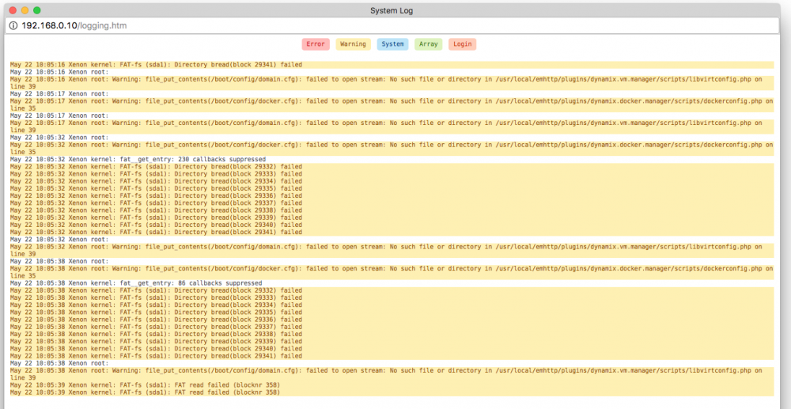791x409 pixels.
Task: Select the 10:05:38 'block 29333' failed line
Action: 392,297
